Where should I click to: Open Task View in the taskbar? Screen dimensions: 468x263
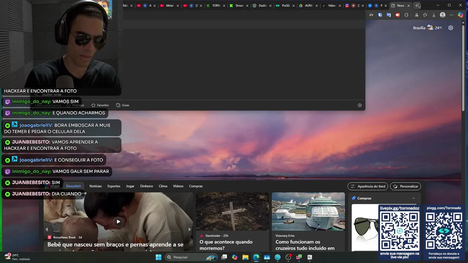pyautogui.click(x=224, y=257)
